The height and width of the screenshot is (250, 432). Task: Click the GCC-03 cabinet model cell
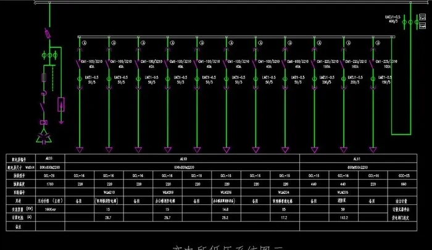404,175
